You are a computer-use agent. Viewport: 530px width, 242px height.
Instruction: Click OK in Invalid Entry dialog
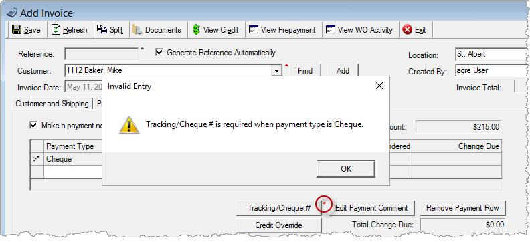click(346, 169)
